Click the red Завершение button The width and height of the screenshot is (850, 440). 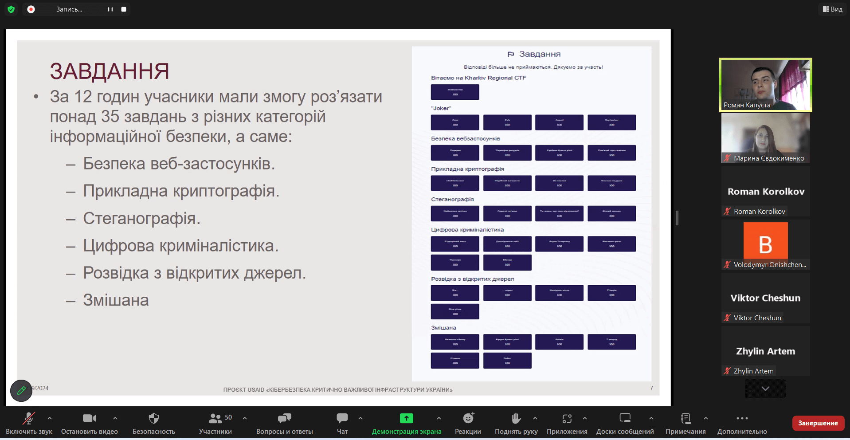[x=818, y=423]
